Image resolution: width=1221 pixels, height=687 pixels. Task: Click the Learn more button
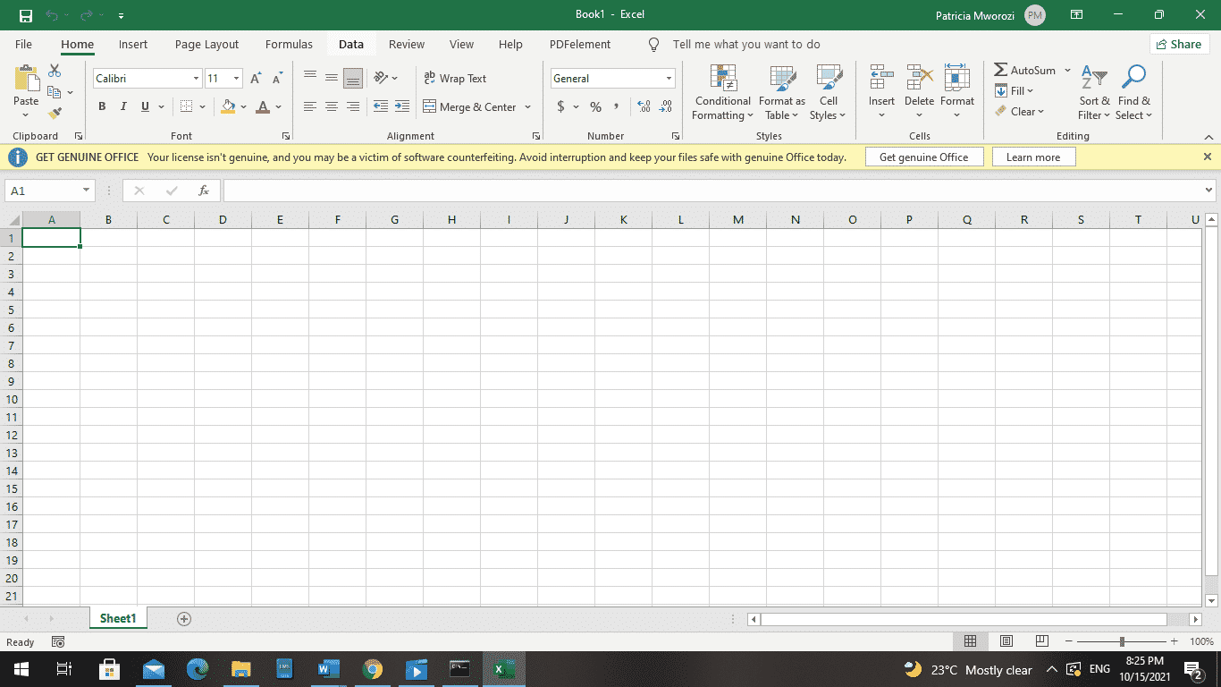[x=1033, y=157]
